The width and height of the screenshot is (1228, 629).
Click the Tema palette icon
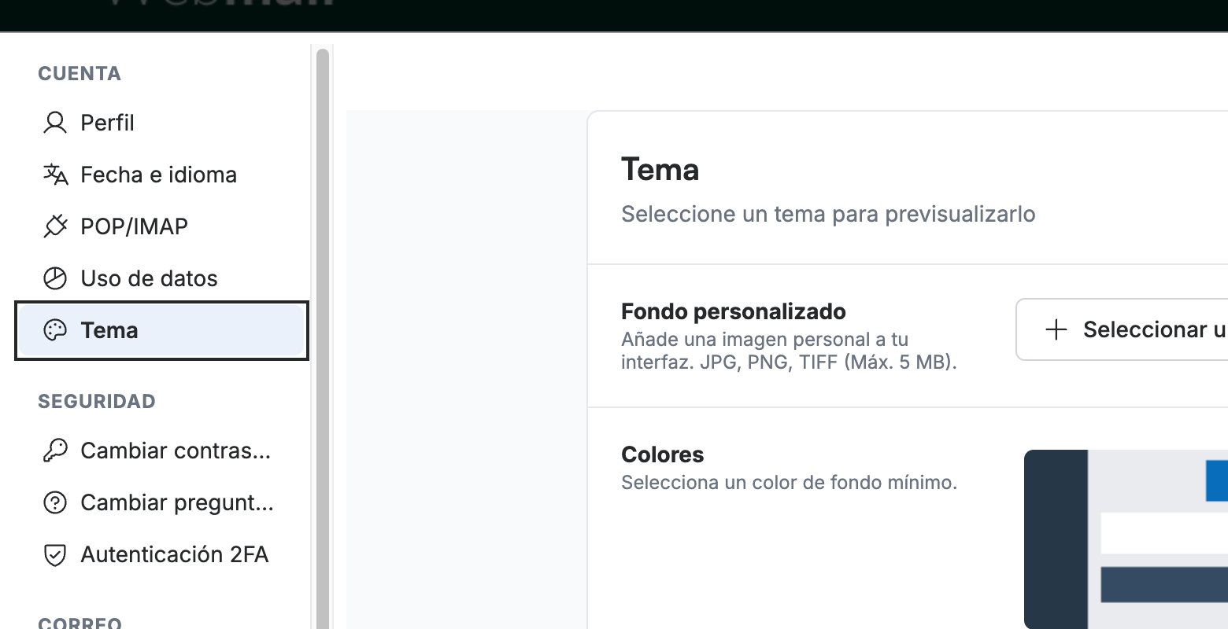click(55, 330)
